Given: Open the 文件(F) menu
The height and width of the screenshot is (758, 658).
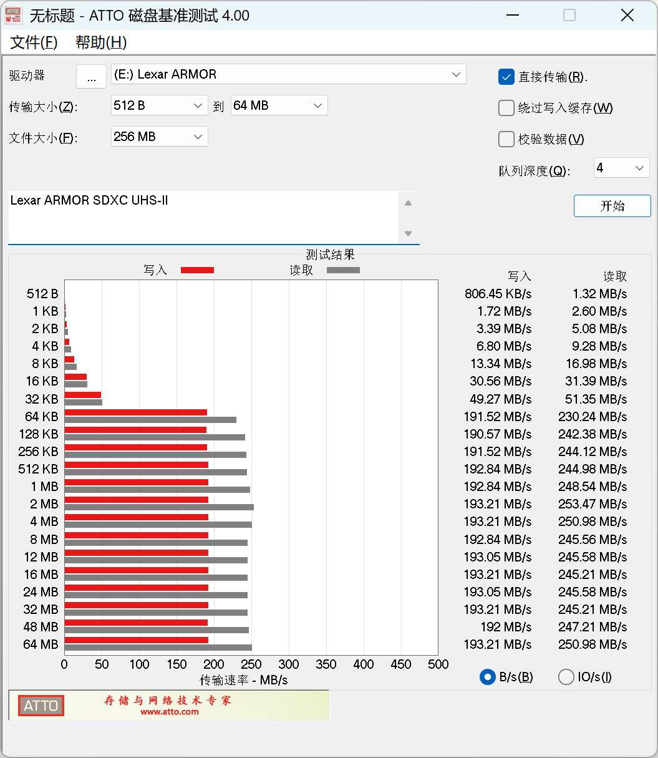Looking at the screenshot, I should click(x=34, y=42).
